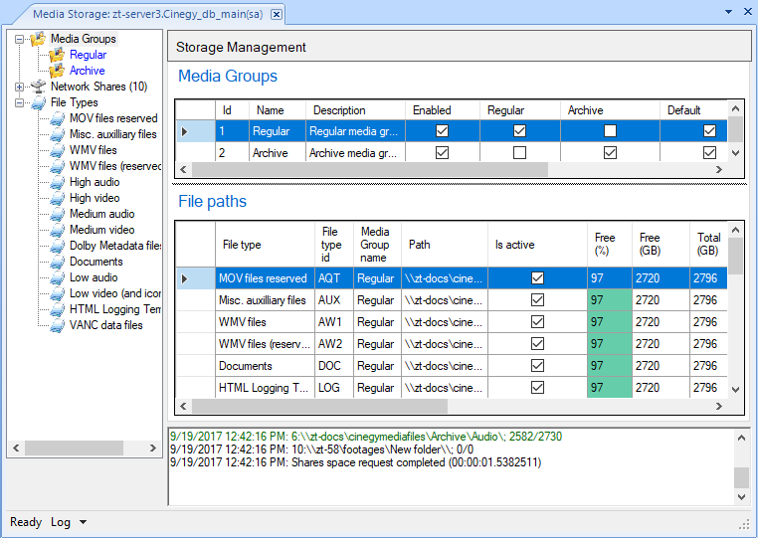The height and width of the screenshot is (538, 758).
Task: Select row indicator arrow for MOV files reserved
Action: (x=184, y=278)
